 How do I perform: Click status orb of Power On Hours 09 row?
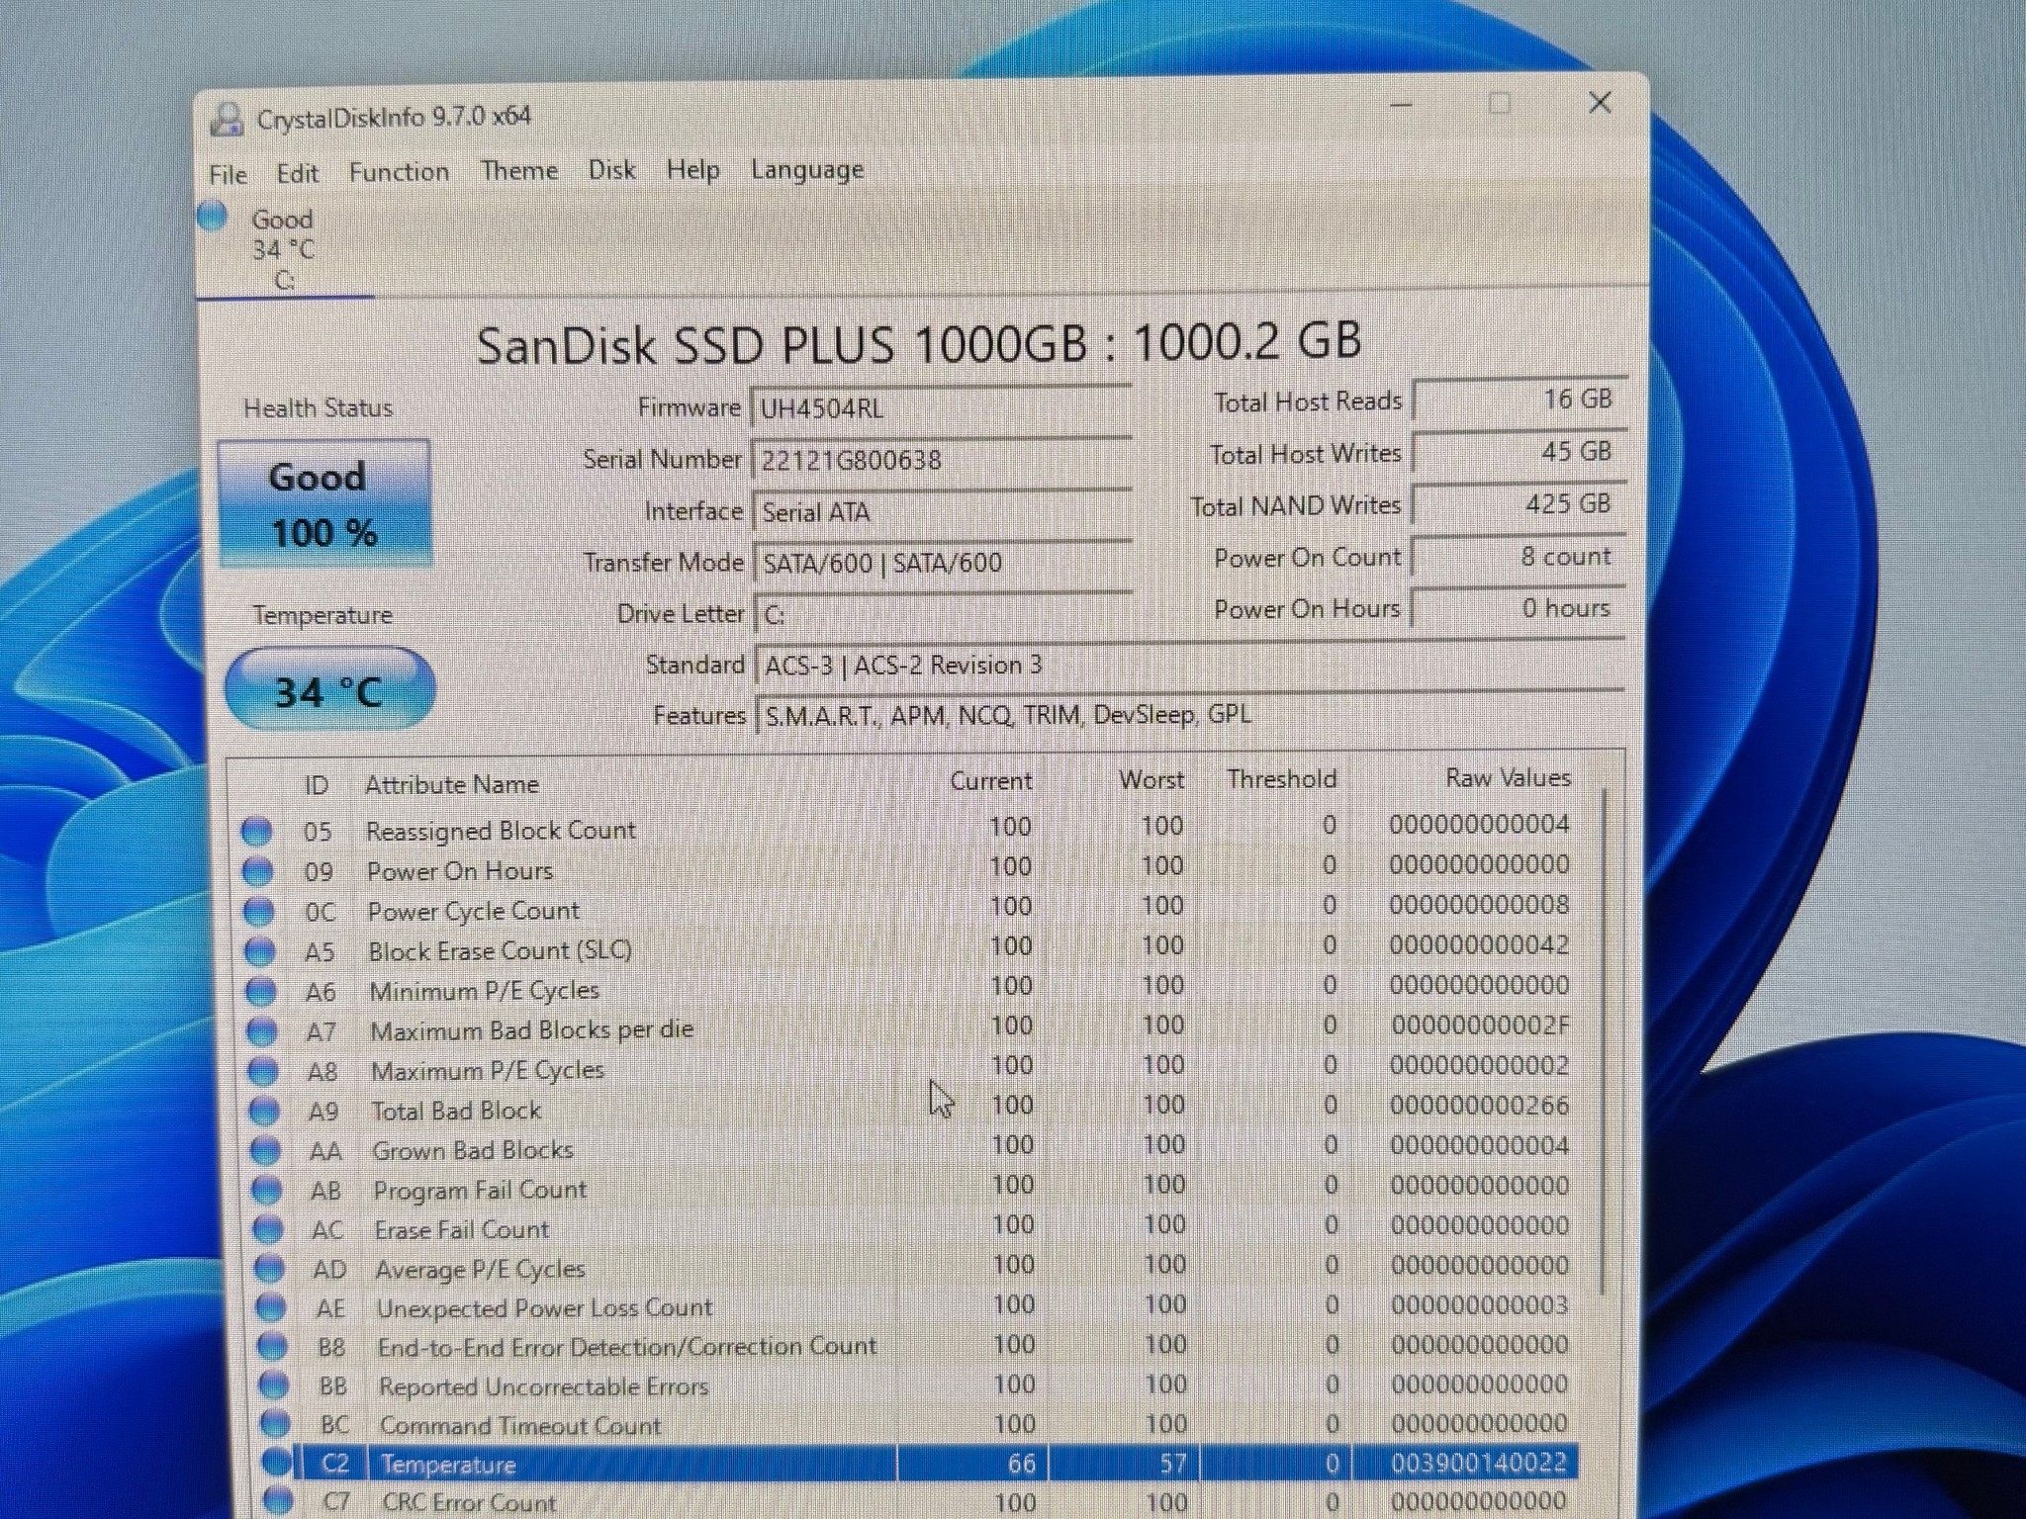258,871
